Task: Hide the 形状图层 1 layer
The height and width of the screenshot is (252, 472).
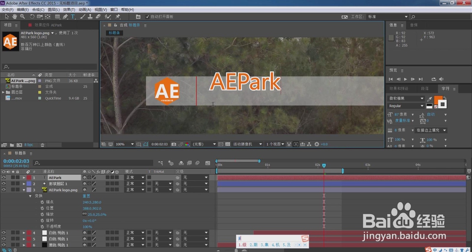Action: tap(4, 184)
